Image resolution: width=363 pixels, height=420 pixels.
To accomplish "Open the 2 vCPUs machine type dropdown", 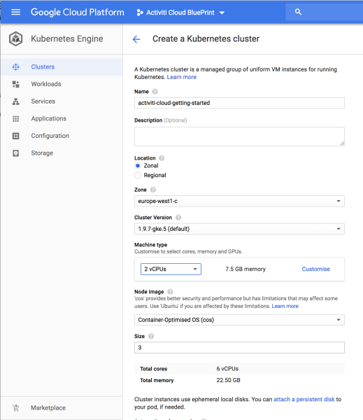I will pos(171,269).
